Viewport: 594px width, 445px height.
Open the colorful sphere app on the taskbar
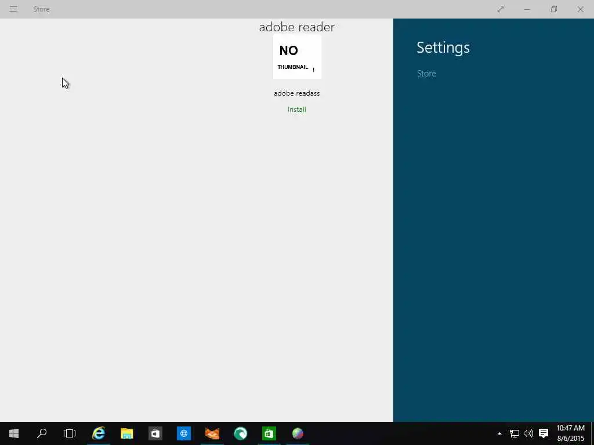tap(298, 433)
